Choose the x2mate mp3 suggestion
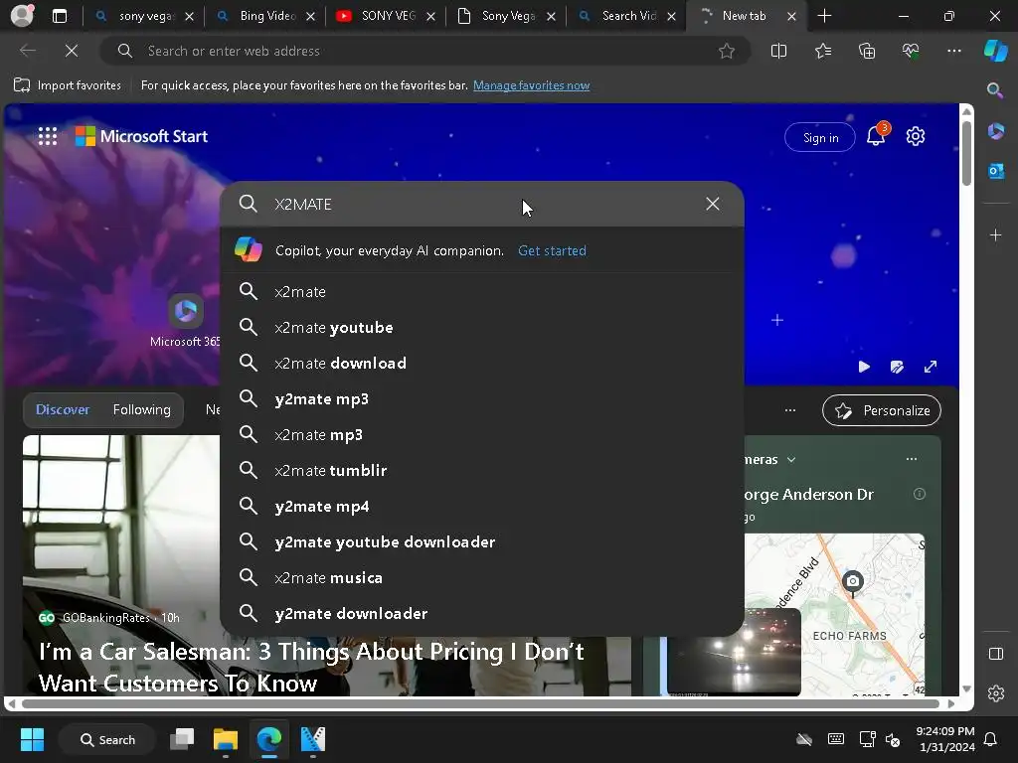 coord(482,434)
